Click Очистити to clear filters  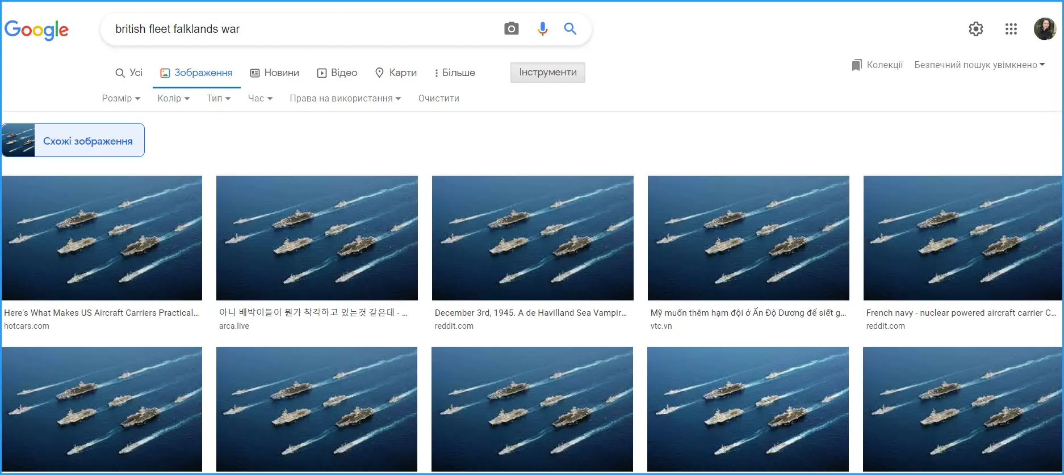pos(439,98)
